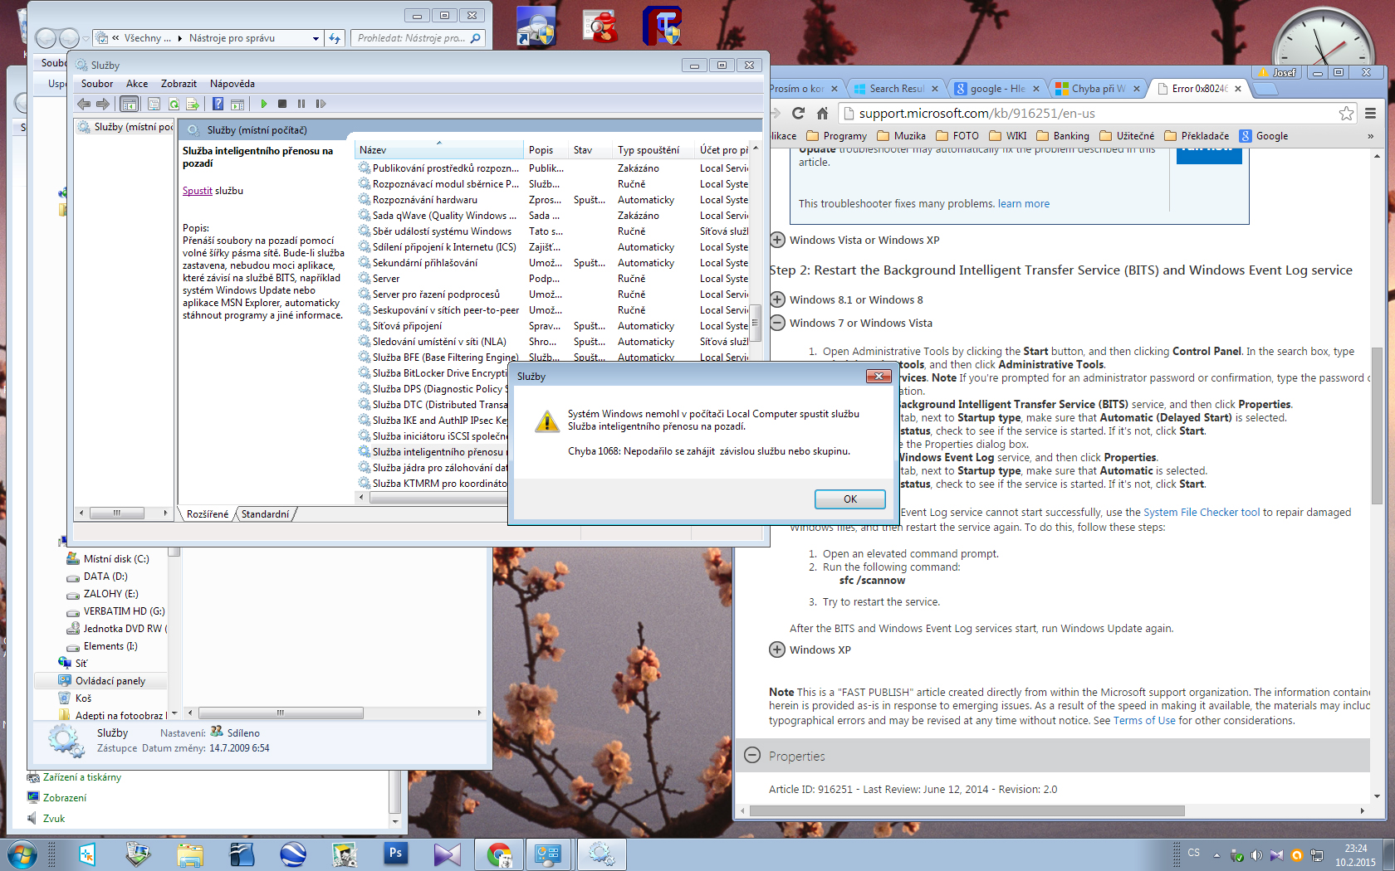
Task: Click the Export List toolbar icon
Action: pyautogui.click(x=193, y=104)
